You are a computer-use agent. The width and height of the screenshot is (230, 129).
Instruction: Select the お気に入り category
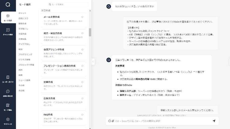coord(23,18)
